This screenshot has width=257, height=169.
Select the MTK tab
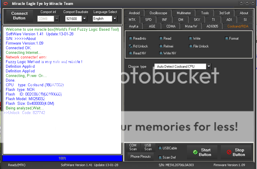(132, 20)
